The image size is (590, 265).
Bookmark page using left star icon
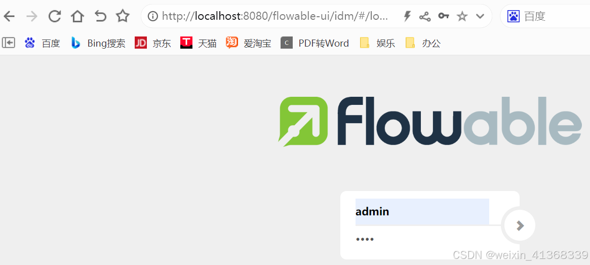[123, 16]
